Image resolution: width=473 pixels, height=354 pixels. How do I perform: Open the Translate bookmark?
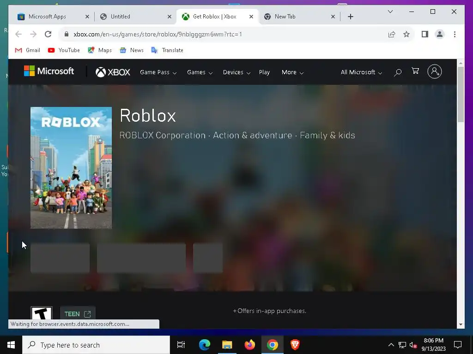167,50
